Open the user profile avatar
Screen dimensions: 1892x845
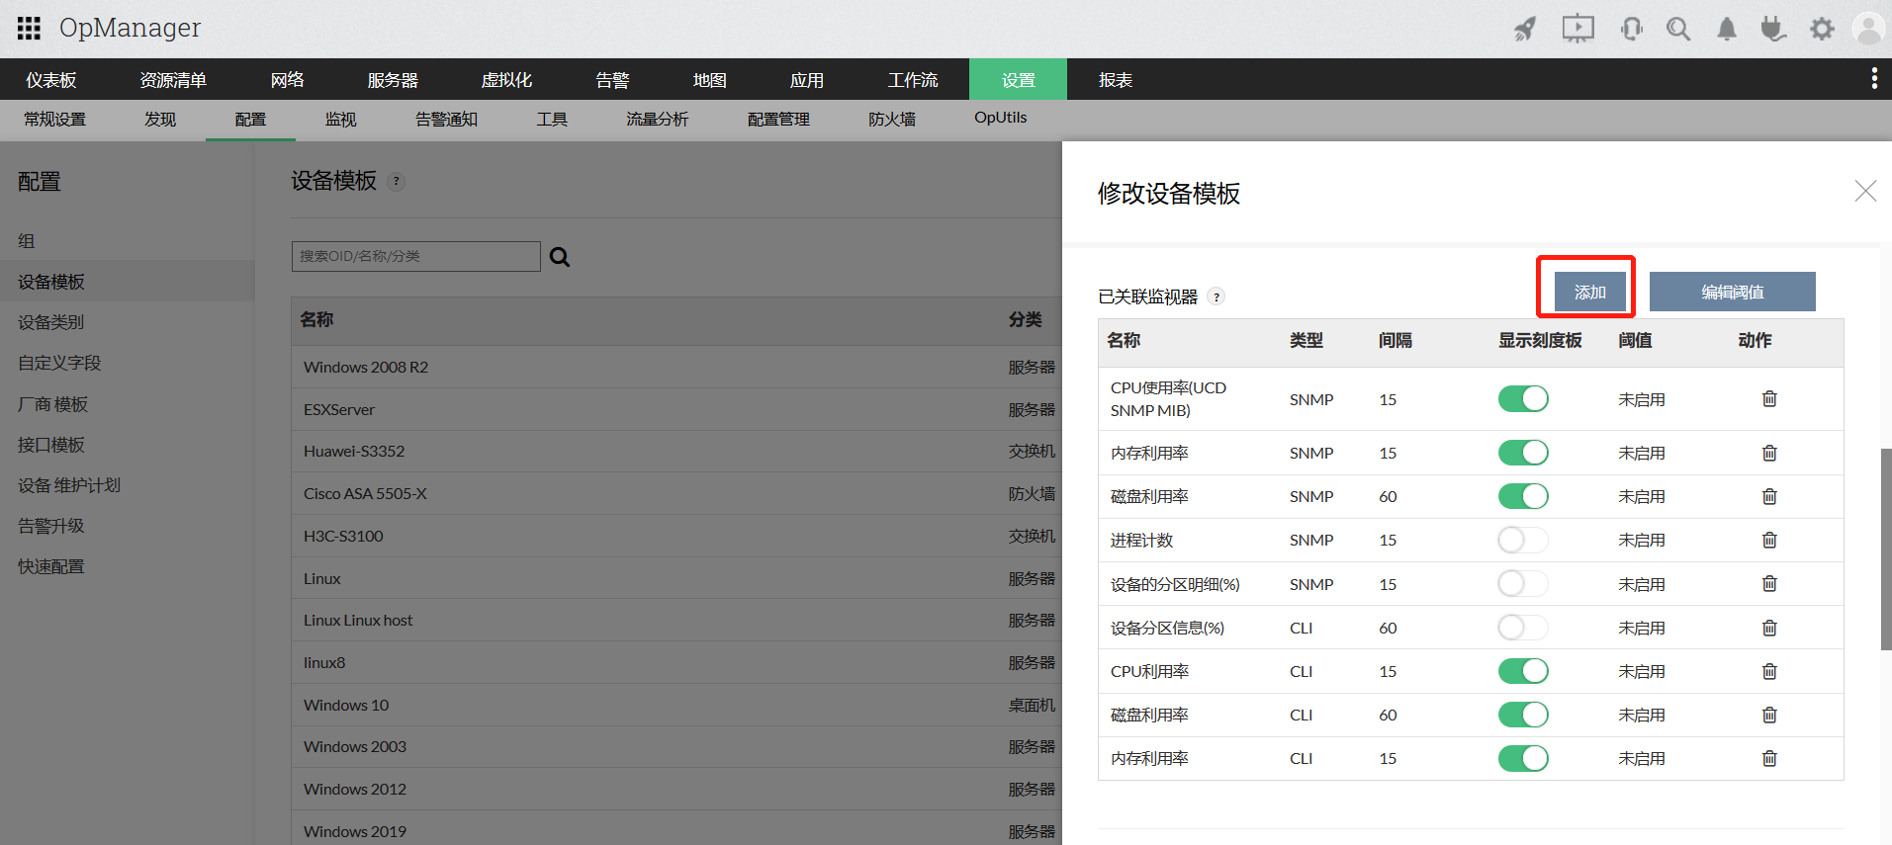1869,29
